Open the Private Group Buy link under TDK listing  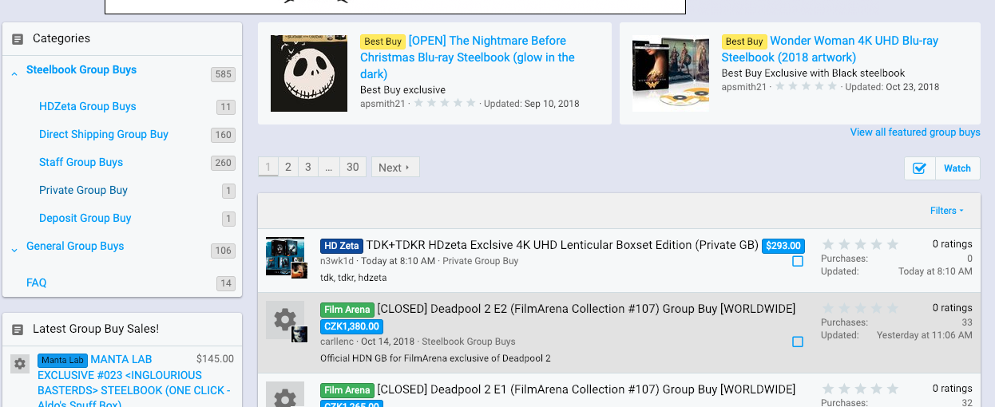coord(481,261)
